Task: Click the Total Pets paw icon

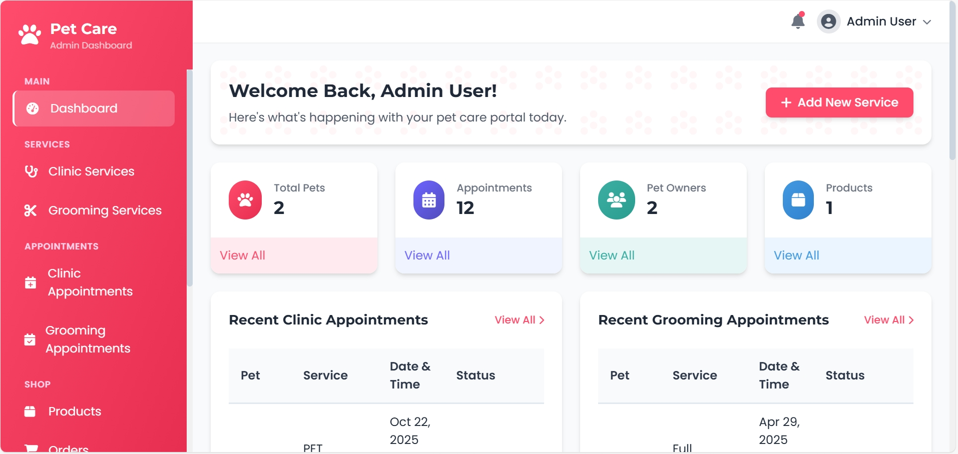Action: pyautogui.click(x=245, y=200)
